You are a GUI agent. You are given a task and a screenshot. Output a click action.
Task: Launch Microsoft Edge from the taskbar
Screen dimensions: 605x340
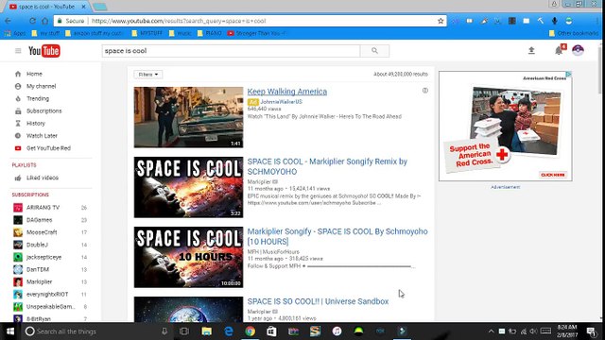coord(229,331)
